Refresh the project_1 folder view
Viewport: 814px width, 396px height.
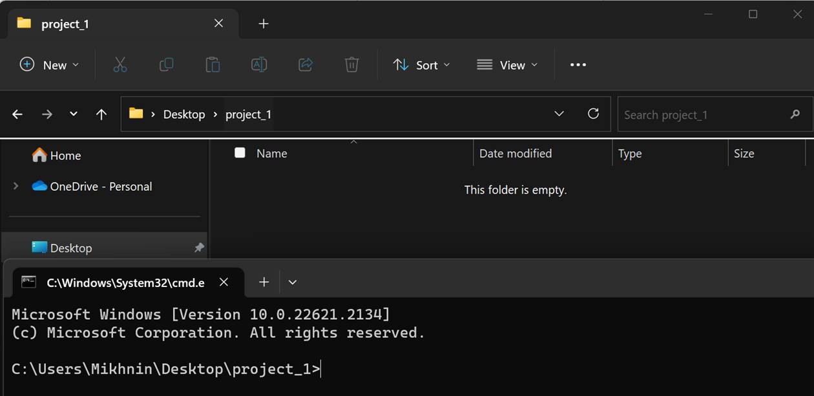(593, 114)
